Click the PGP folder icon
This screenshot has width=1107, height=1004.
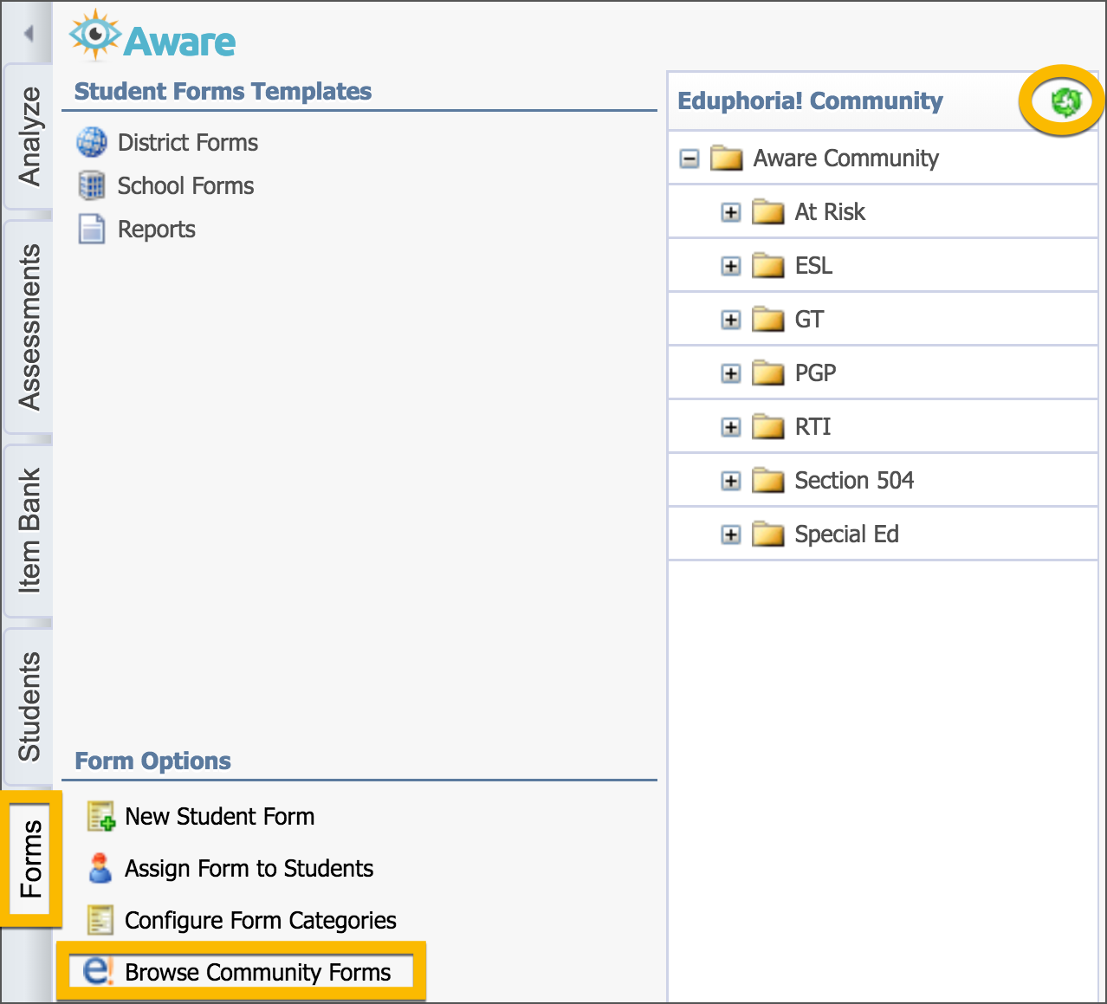768,373
